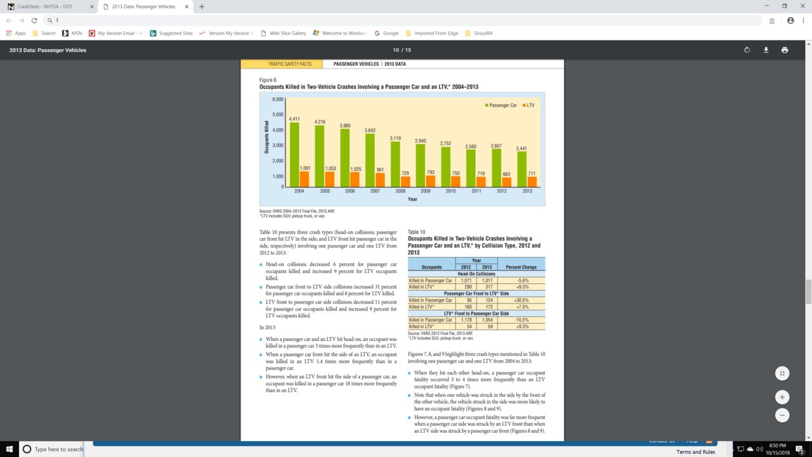Click the +30.5% table cell
Viewport: 812px width, 457px height.
[521, 300]
